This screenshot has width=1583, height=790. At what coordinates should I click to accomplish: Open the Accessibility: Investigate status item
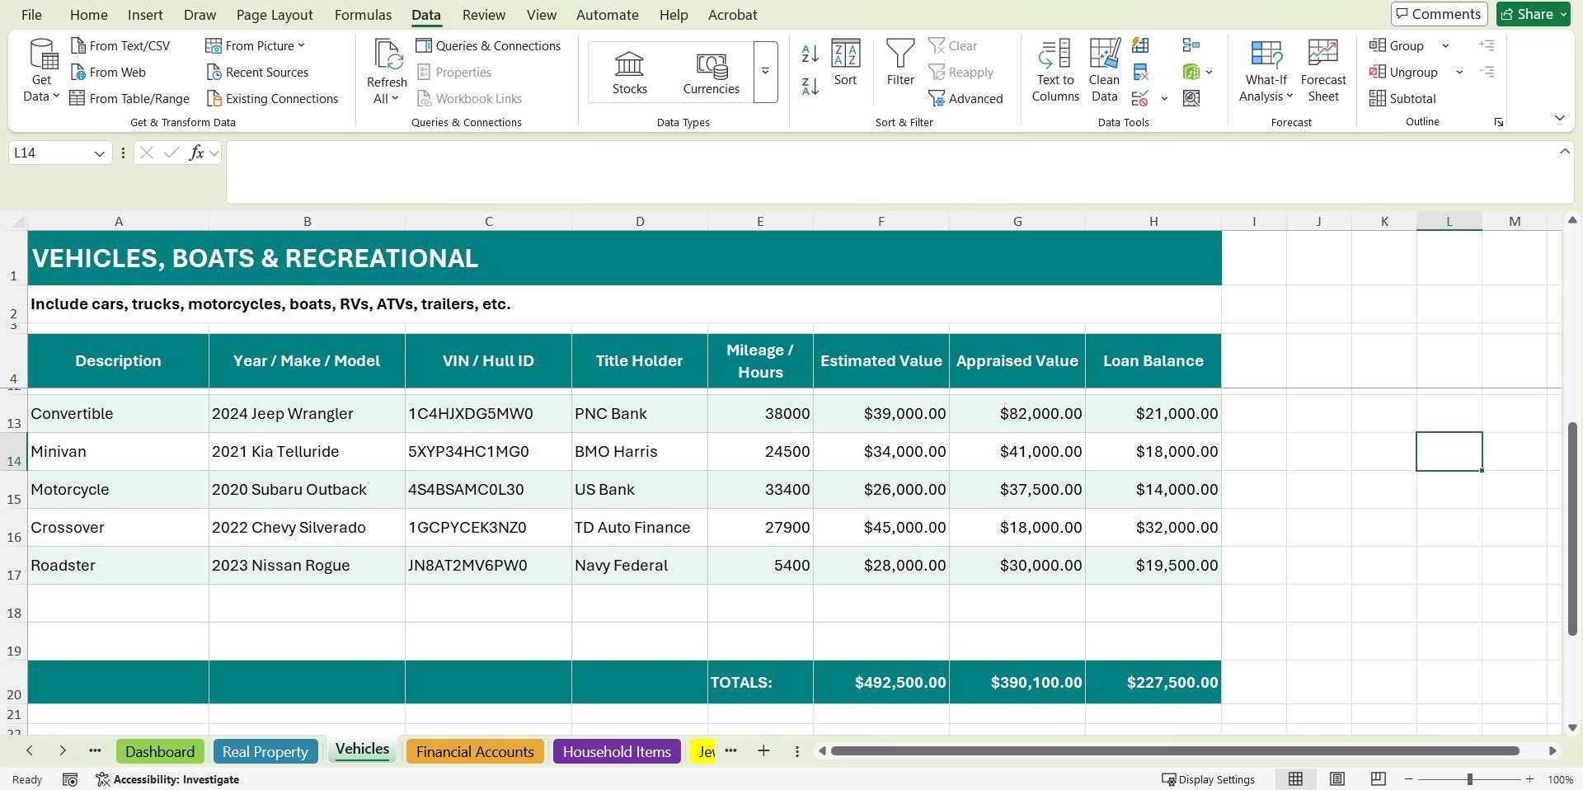pyautogui.click(x=167, y=779)
